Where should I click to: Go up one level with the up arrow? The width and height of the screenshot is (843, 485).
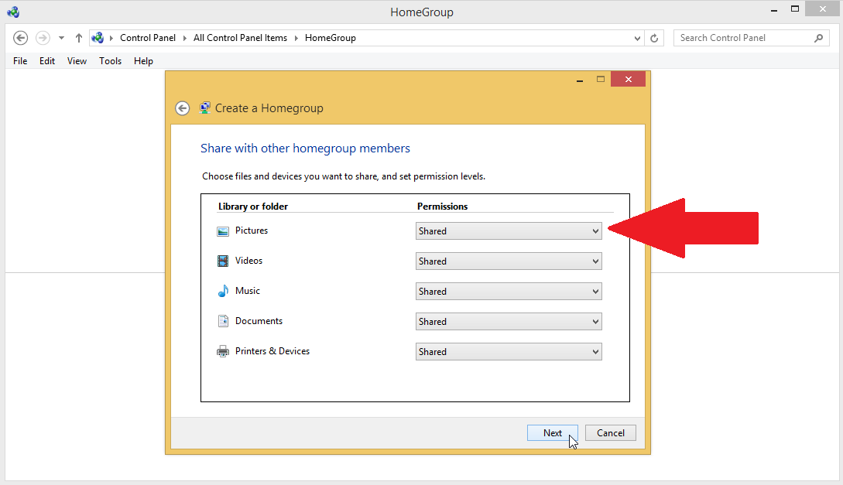pyautogui.click(x=78, y=38)
